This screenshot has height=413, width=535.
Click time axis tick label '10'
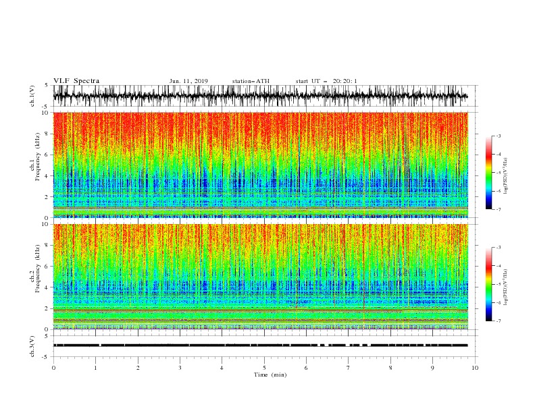(475, 368)
